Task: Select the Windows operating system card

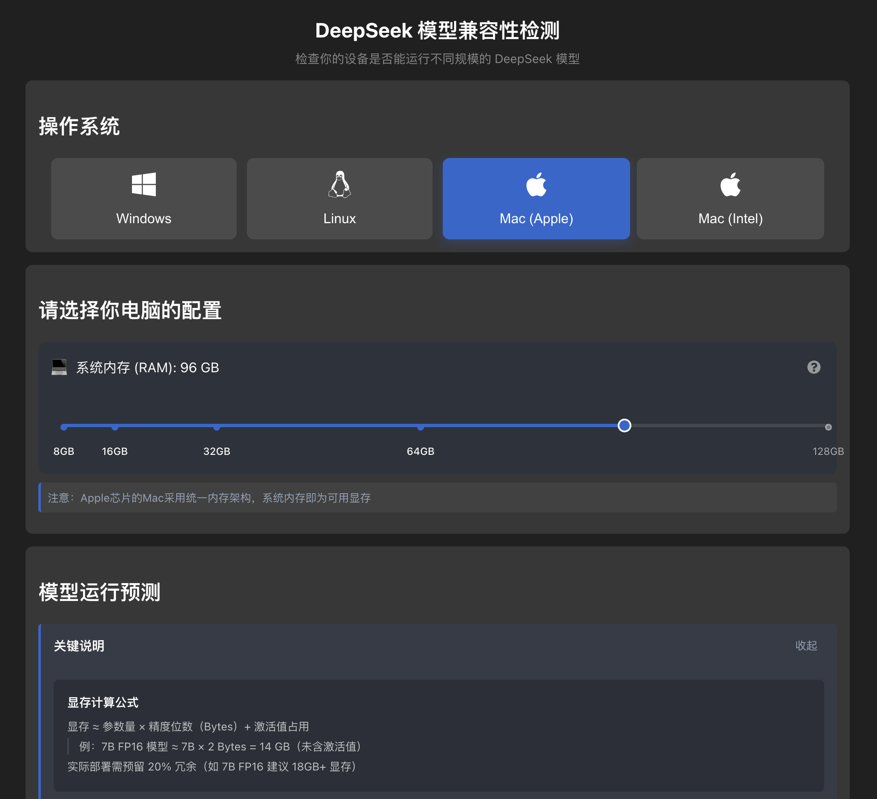Action: coord(143,198)
